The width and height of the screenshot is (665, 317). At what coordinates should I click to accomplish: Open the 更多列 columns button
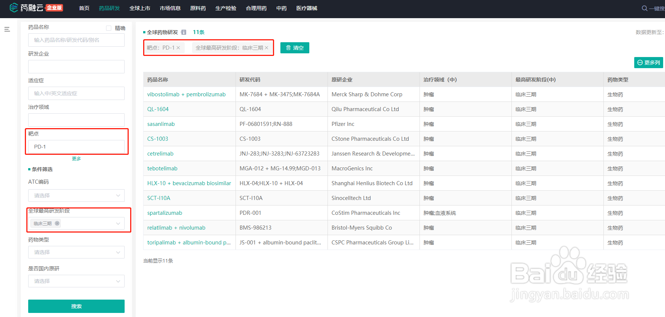(649, 63)
